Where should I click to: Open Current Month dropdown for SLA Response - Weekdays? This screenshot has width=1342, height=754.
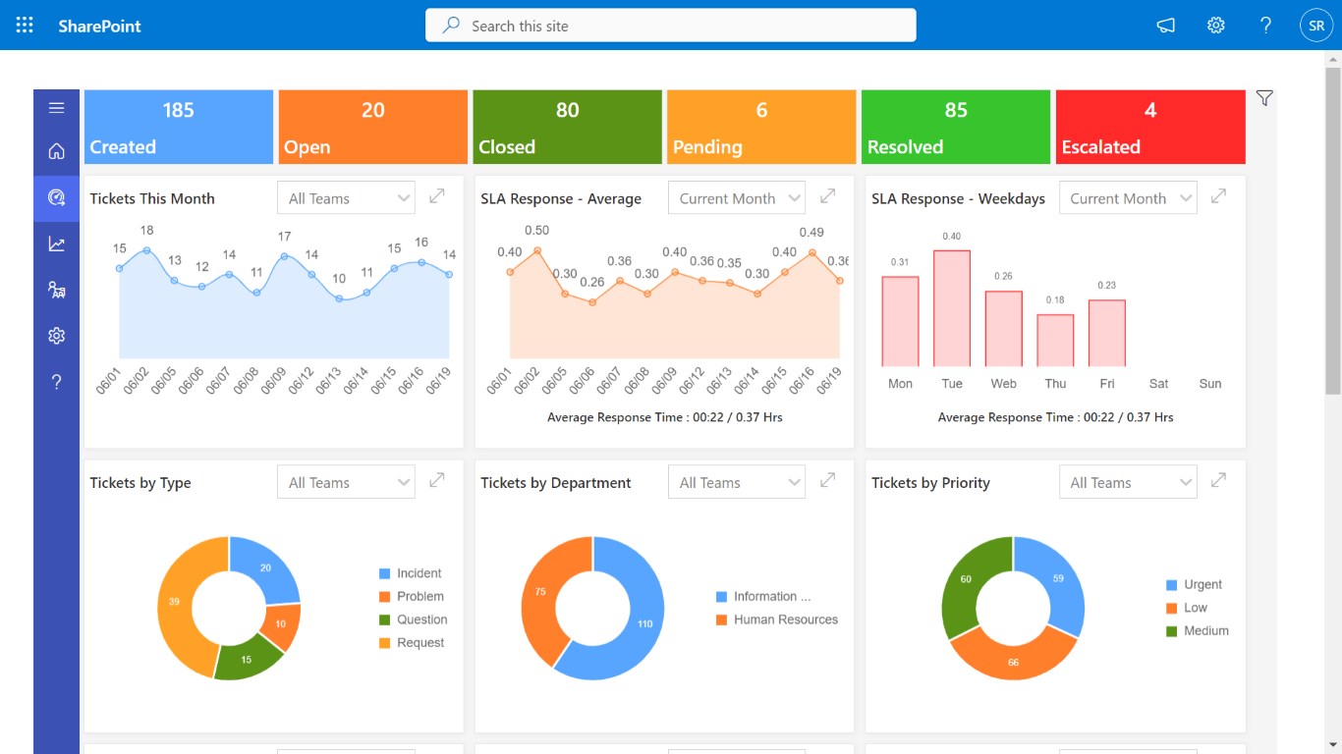coord(1128,198)
